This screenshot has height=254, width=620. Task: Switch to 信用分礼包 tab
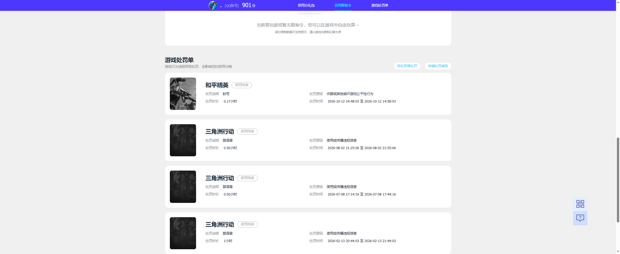[x=306, y=5]
